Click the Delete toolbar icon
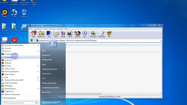Screen dimensions: 187x105 (x=63, y=34)
